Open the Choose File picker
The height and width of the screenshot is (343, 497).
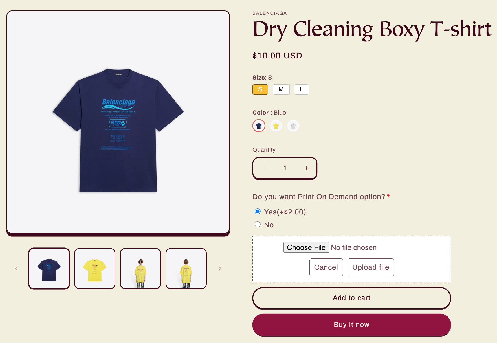(306, 247)
